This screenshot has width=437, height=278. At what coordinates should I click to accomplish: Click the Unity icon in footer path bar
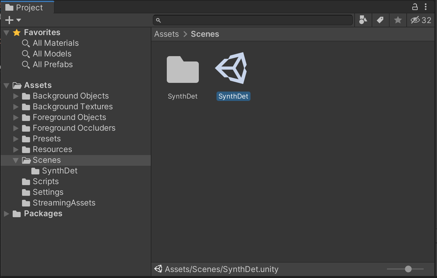pyautogui.click(x=158, y=269)
